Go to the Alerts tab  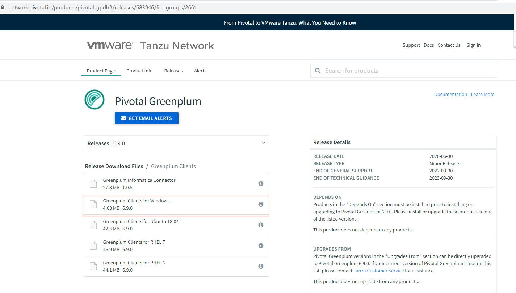pyautogui.click(x=200, y=71)
